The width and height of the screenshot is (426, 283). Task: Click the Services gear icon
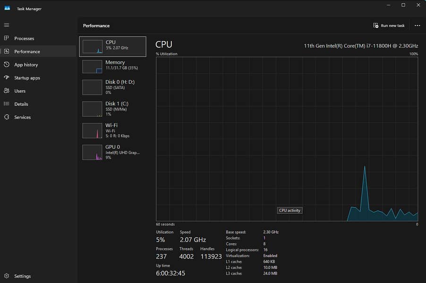click(7, 117)
